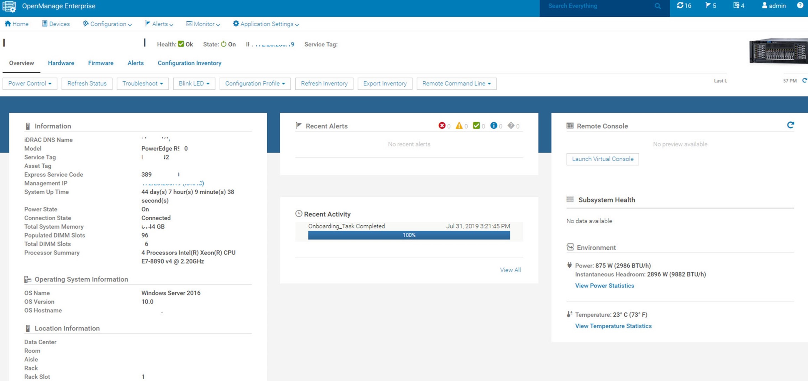
Task: Click the Critical alerts red X icon
Action: 442,126
